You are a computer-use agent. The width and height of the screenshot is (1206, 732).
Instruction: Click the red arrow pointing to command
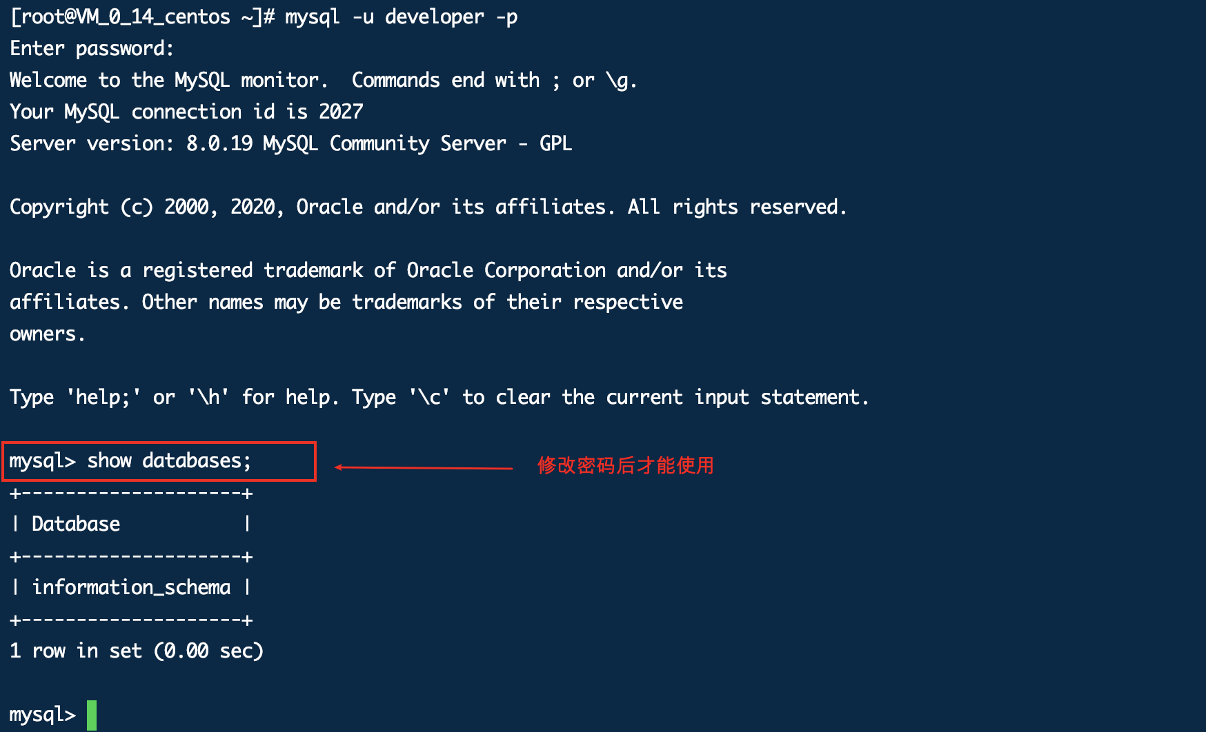point(423,468)
